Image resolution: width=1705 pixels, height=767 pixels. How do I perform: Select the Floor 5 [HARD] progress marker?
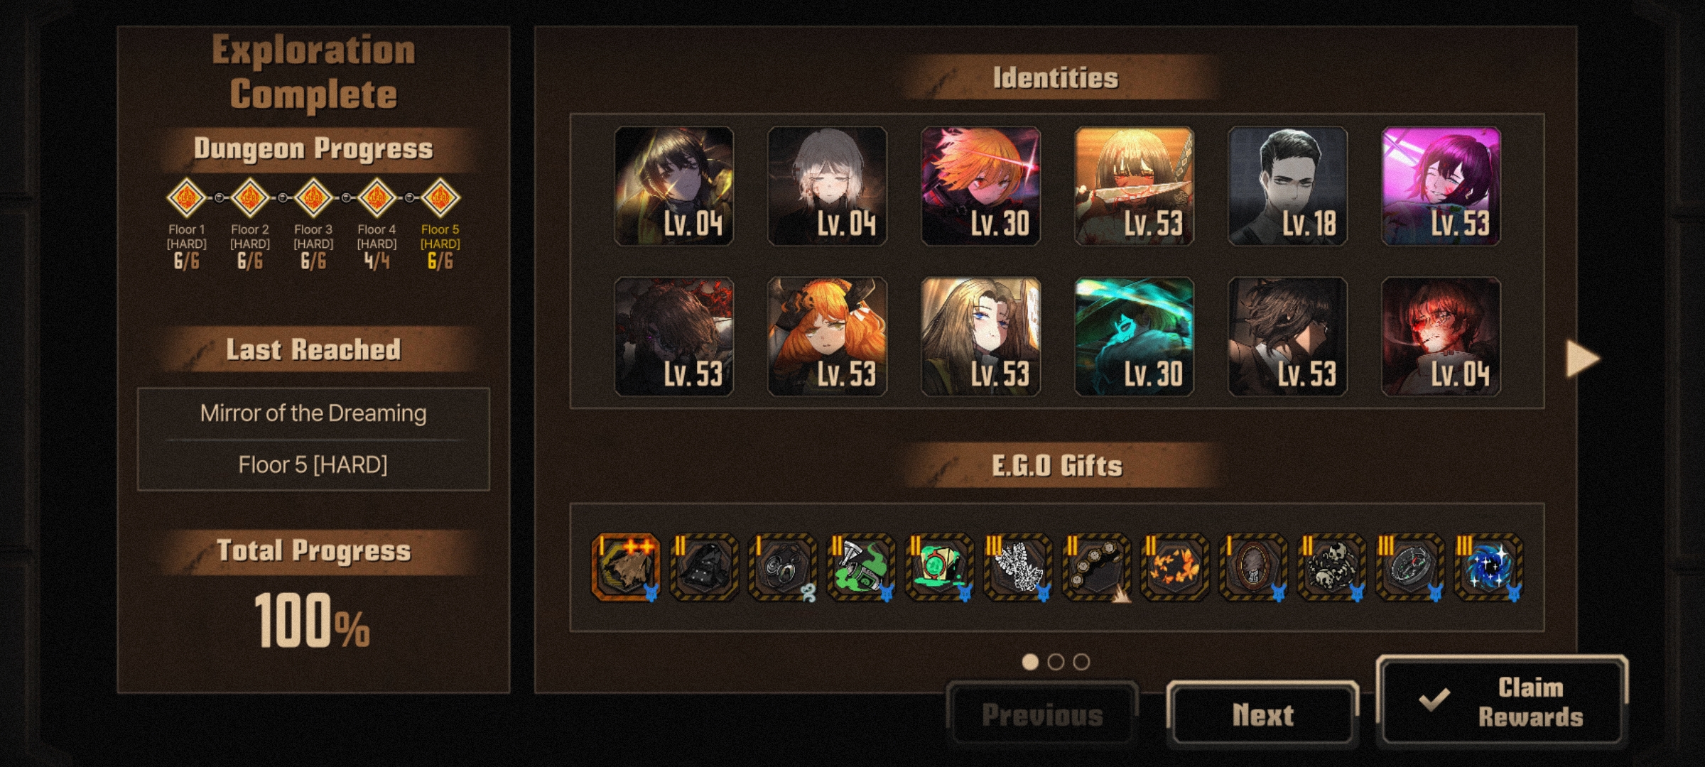pyautogui.click(x=440, y=197)
